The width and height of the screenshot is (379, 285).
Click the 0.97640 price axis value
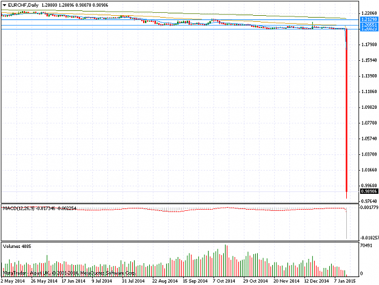(x=369, y=201)
